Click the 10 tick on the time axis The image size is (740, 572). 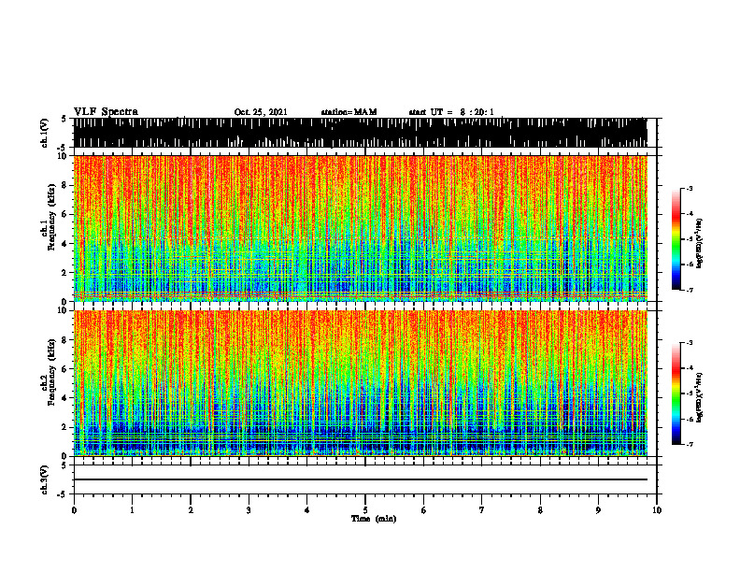[657, 510]
